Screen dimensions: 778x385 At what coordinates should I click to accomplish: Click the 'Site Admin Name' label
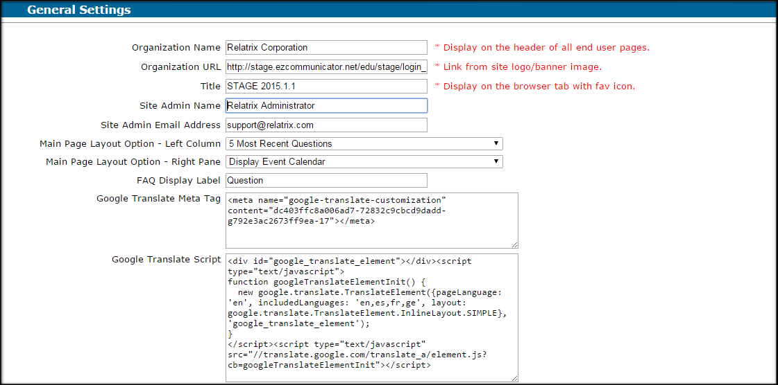tap(180, 105)
